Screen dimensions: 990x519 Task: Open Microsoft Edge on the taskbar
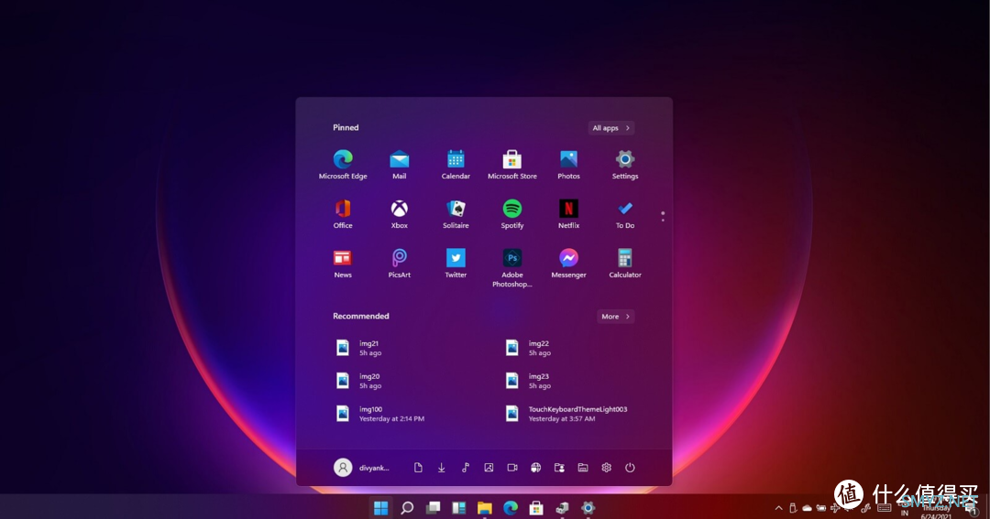pos(511,508)
